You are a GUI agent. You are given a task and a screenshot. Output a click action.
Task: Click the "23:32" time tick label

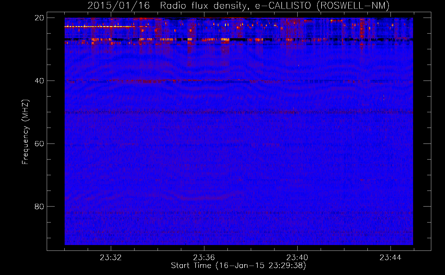111,258
